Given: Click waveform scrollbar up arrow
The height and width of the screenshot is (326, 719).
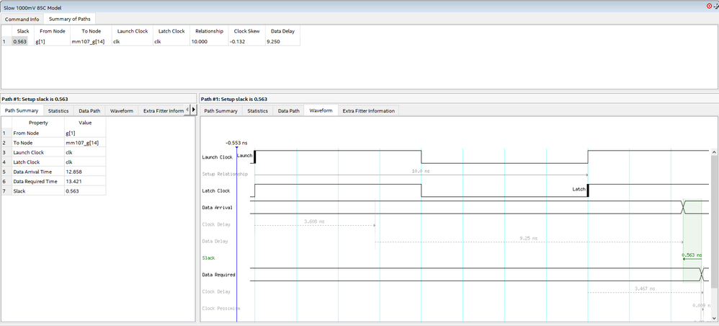Looking at the screenshot, I should (714, 153).
